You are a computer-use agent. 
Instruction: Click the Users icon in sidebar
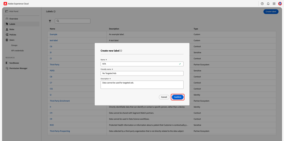pyautogui.click(x=7, y=40)
